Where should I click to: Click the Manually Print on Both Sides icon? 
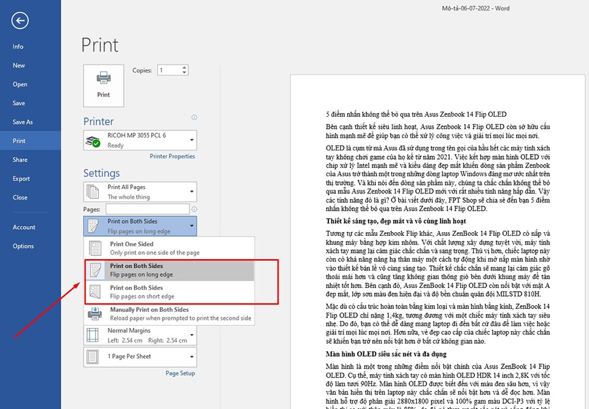click(95, 314)
